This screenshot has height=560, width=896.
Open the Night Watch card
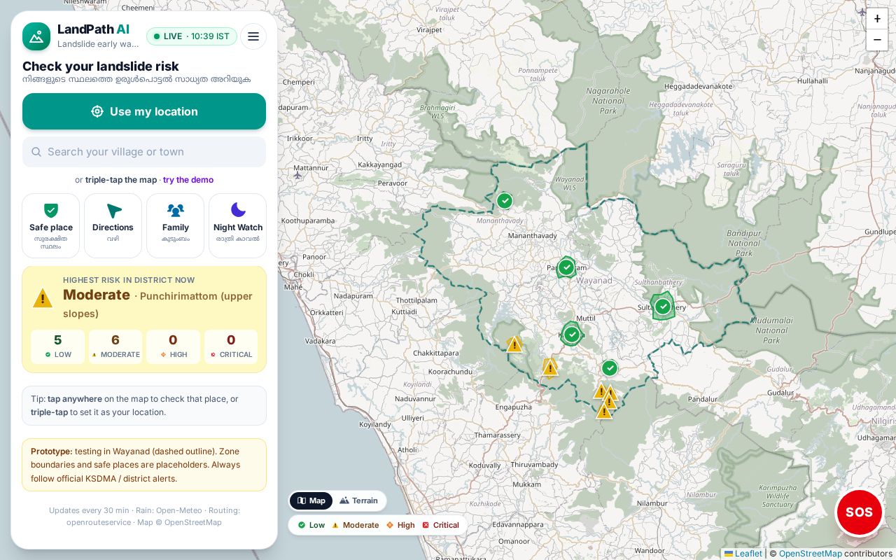click(238, 225)
